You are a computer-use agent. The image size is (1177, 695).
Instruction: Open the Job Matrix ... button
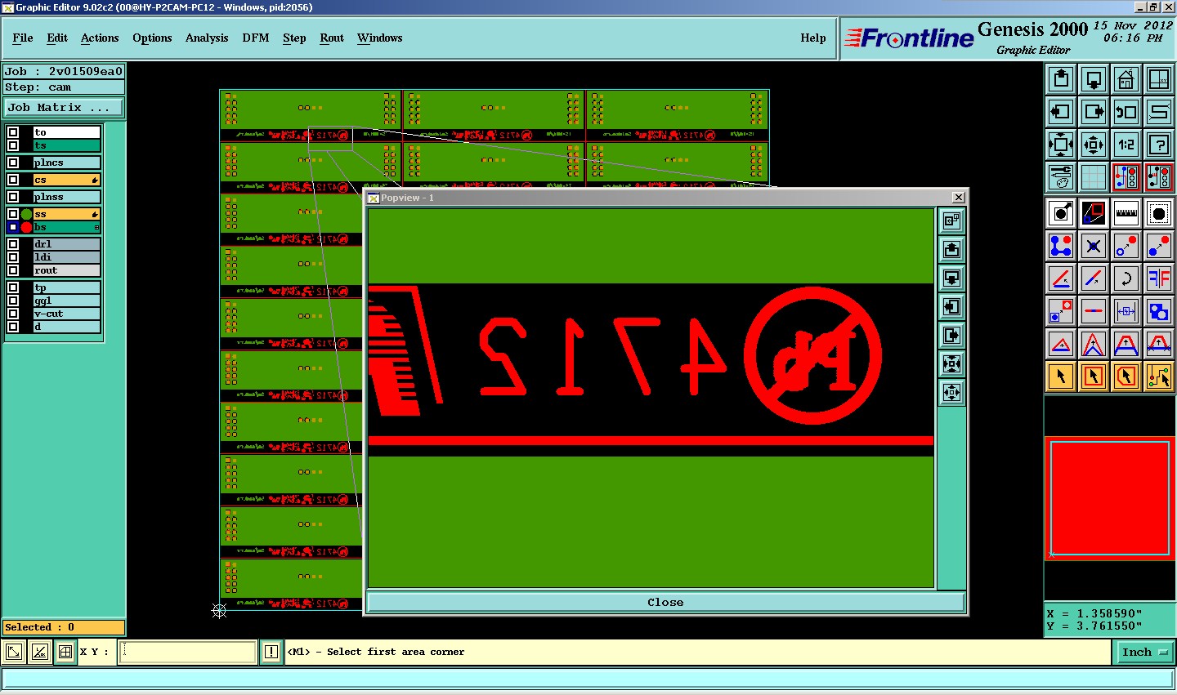64,108
